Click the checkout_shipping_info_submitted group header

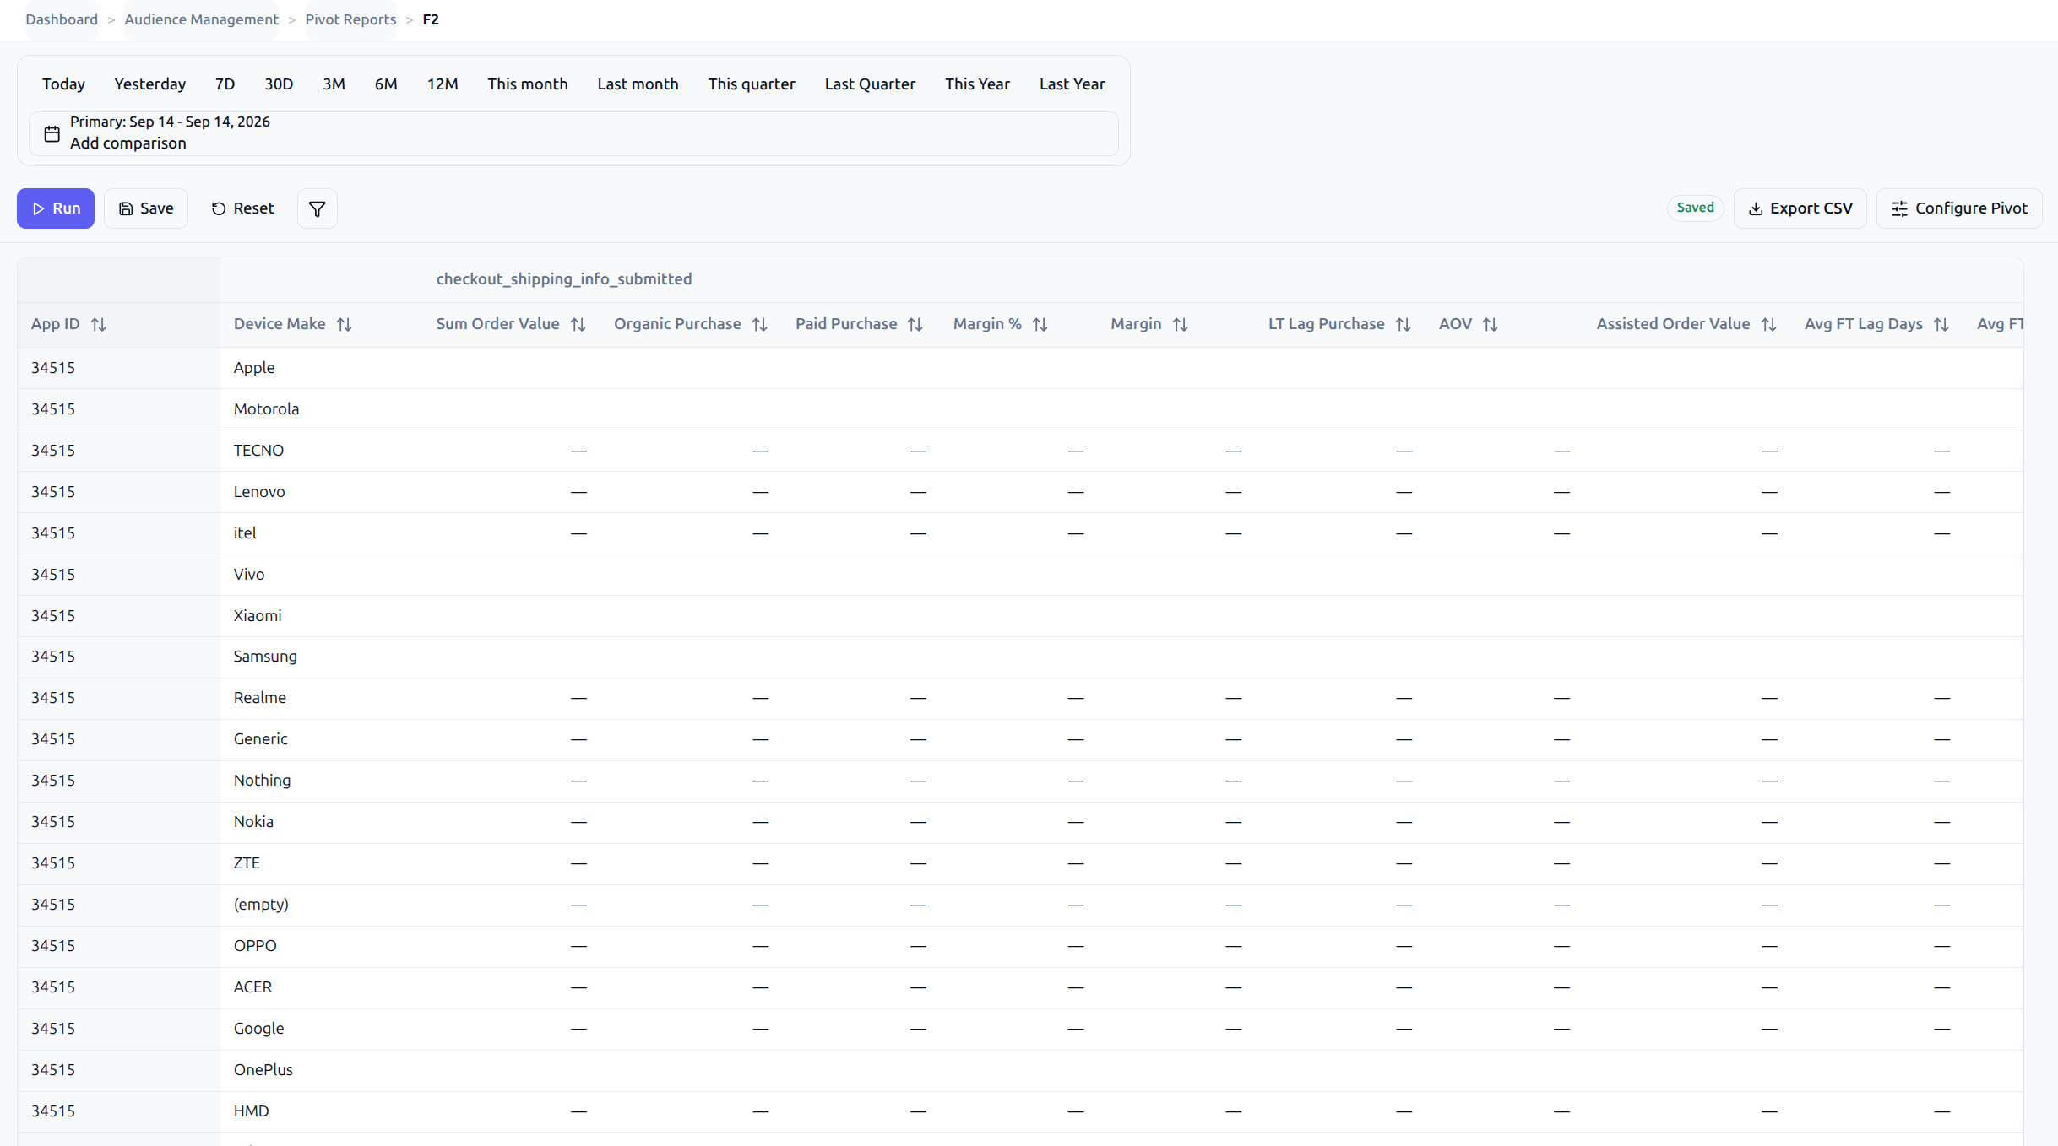pyautogui.click(x=564, y=279)
